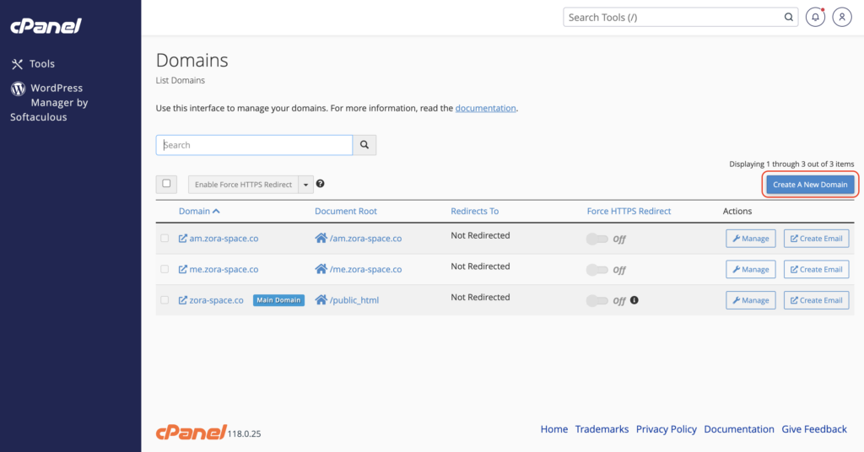Toggle Force HTTPS Redirect for me.zora-space.co

[597, 270]
